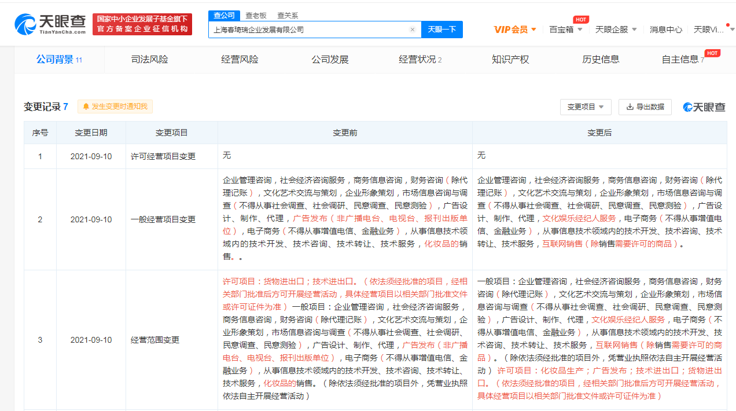Select the 查公司 search tab
This screenshot has height=411, width=736.
point(224,16)
